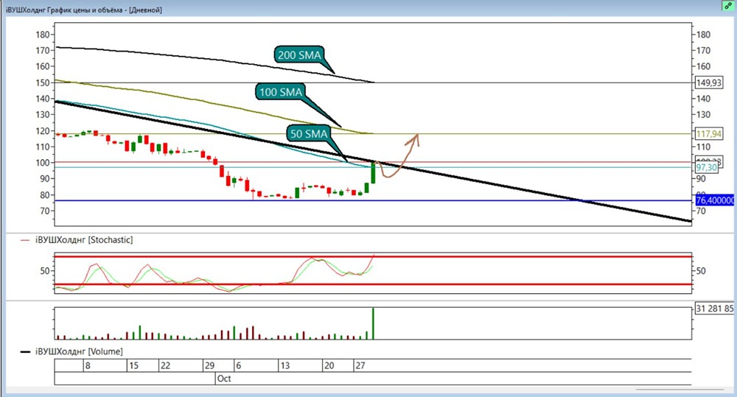
Task: Click the upper red stochastic overbought line
Action: pyautogui.click(x=373, y=256)
